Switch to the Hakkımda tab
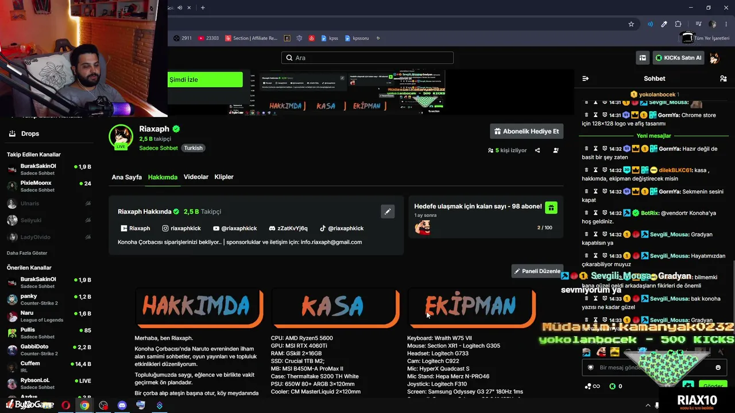 click(163, 177)
